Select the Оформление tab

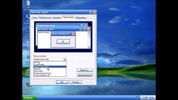click(68, 17)
